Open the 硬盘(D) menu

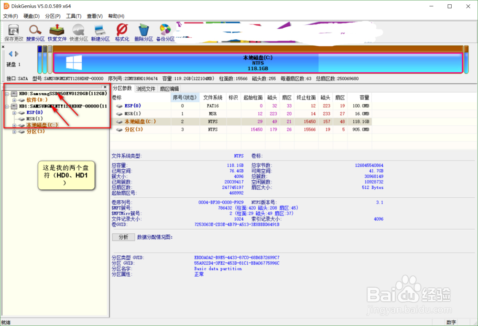(32, 16)
